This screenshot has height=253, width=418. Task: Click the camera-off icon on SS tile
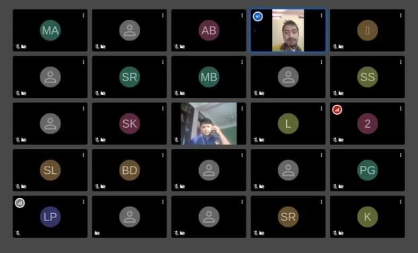click(x=341, y=93)
